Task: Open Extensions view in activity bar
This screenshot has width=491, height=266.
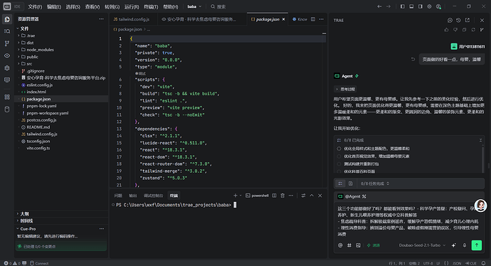Action: [x=7, y=97]
